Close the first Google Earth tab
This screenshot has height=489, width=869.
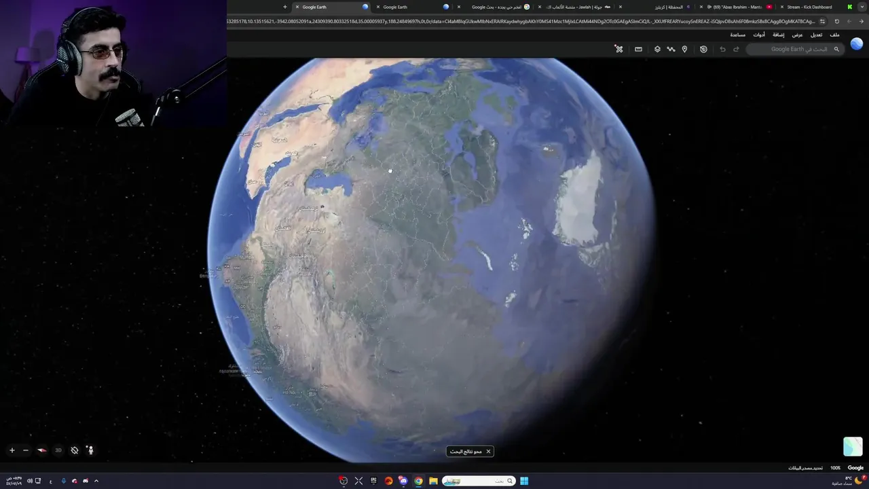[x=297, y=7]
